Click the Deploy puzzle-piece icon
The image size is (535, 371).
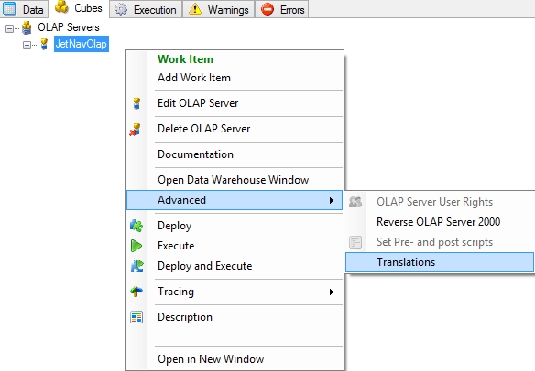click(136, 226)
